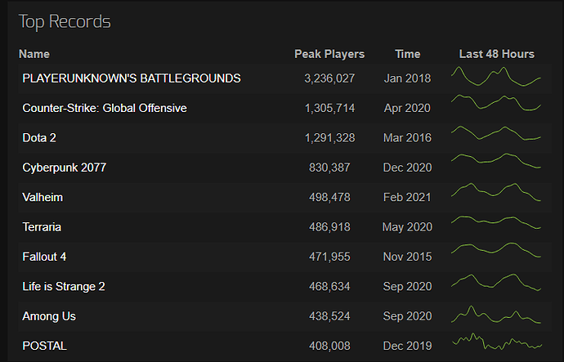Click the Valheim 48-hour sparkline chart

pyautogui.click(x=496, y=192)
